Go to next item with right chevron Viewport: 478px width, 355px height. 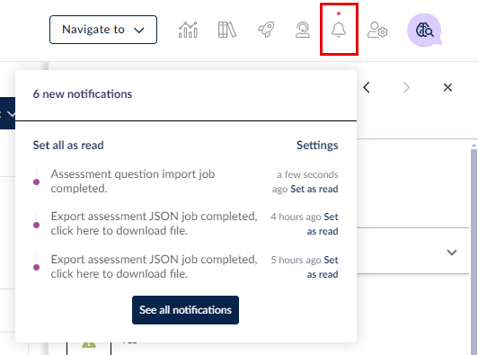(406, 87)
